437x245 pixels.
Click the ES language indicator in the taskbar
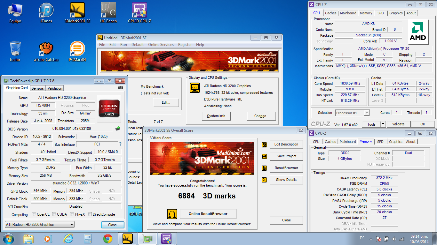coord(362,238)
